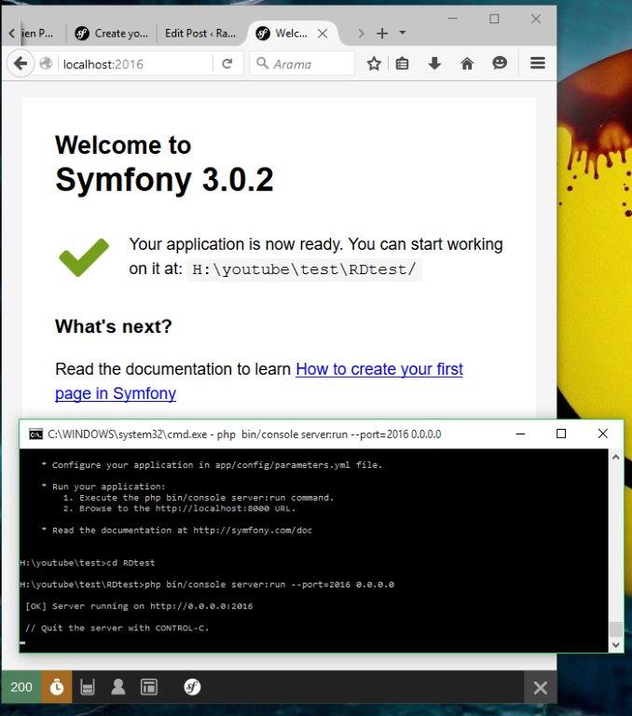
Task: Click the Symfony 3.0.2 heading
Action: point(164,179)
